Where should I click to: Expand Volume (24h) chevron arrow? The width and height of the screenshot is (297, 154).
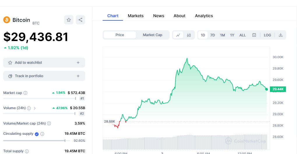pos(35,108)
